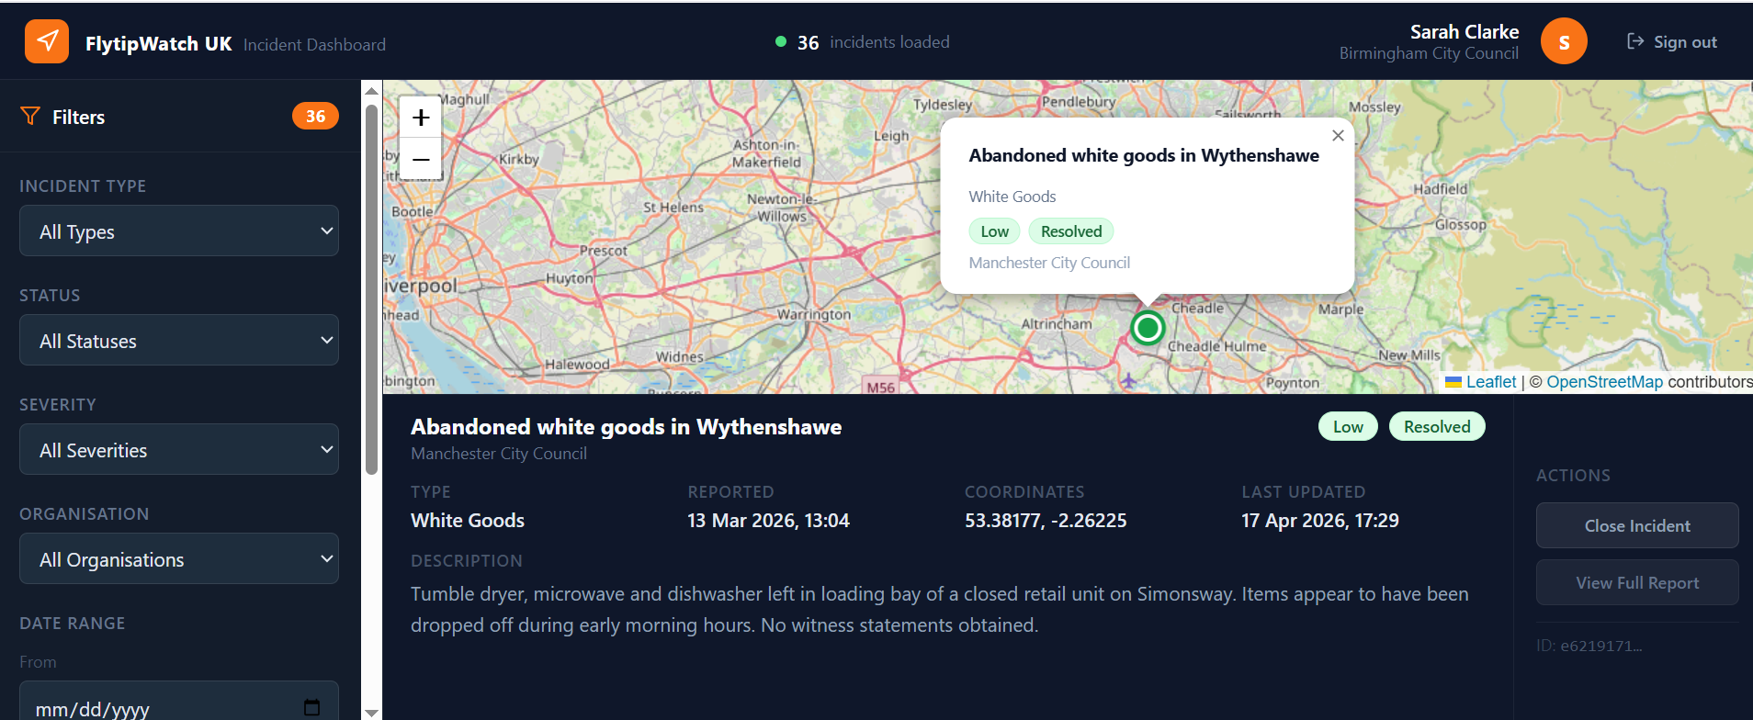
Task: Click the green incidents loaded status dot
Action: pyautogui.click(x=781, y=41)
